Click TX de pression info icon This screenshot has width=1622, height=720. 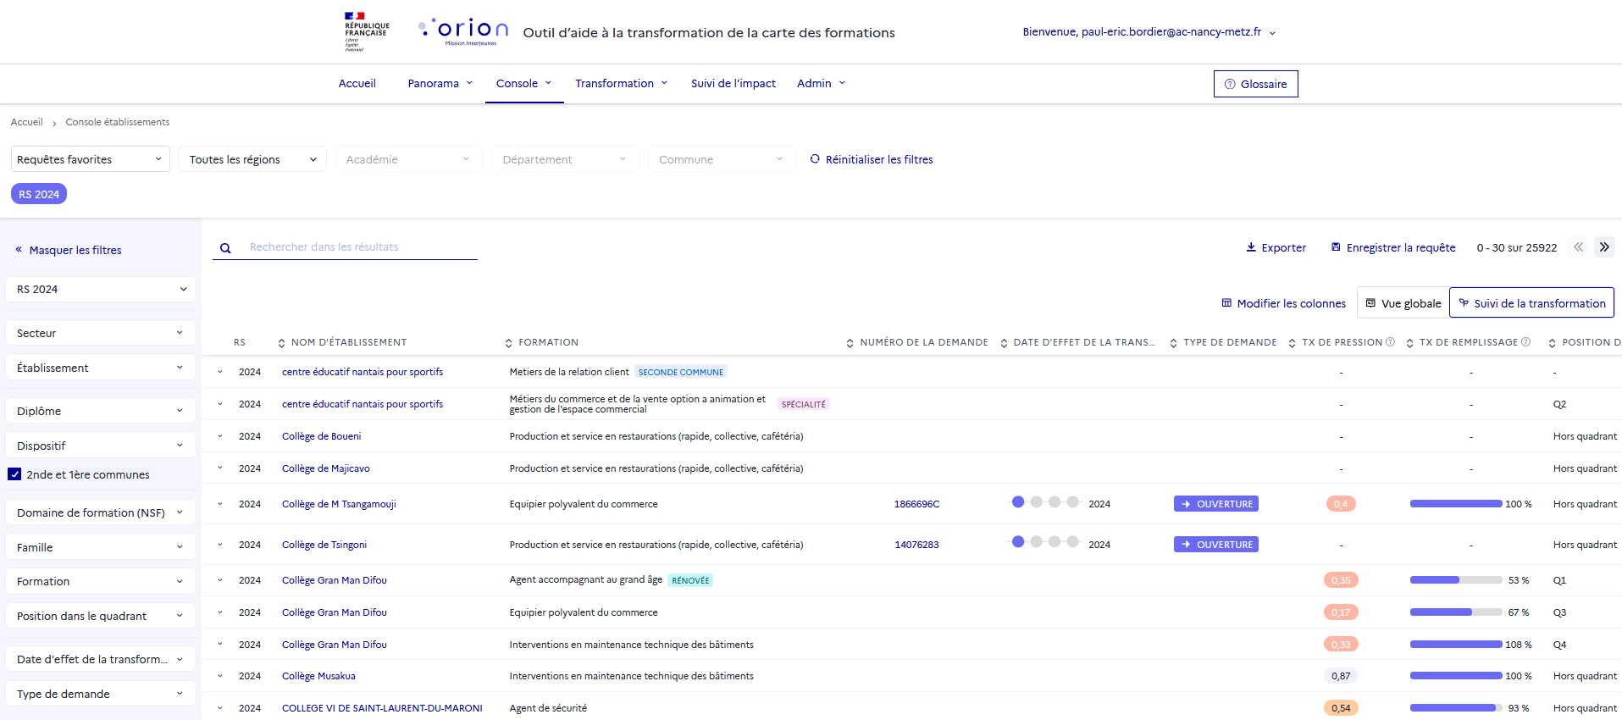coord(1390,342)
